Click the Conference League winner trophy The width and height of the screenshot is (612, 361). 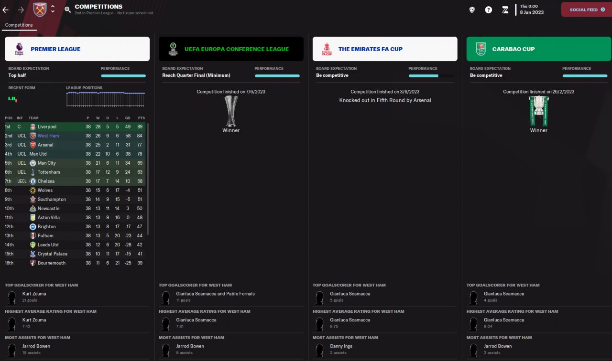(x=231, y=111)
